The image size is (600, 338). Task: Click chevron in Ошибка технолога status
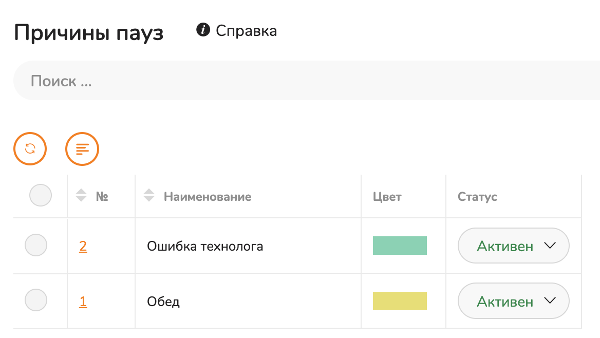550,246
